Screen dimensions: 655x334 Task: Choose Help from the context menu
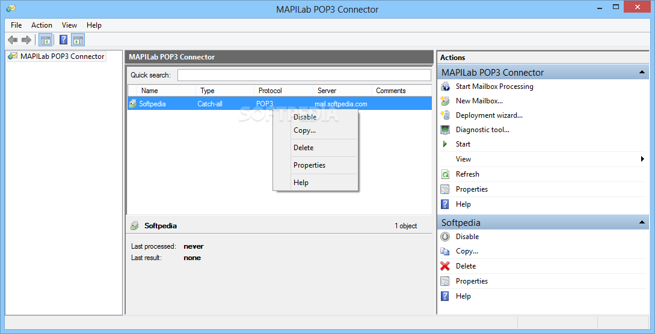(x=315, y=183)
